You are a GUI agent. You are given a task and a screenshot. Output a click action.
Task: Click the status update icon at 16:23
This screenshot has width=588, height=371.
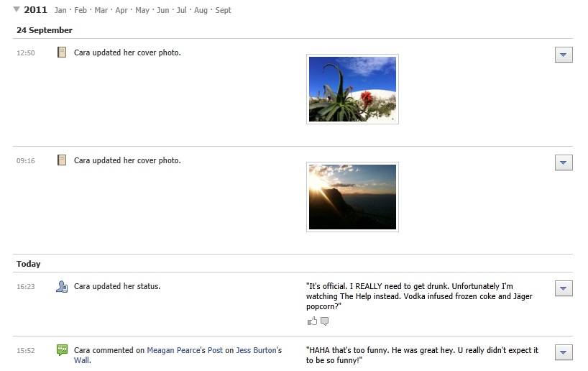[x=62, y=287]
